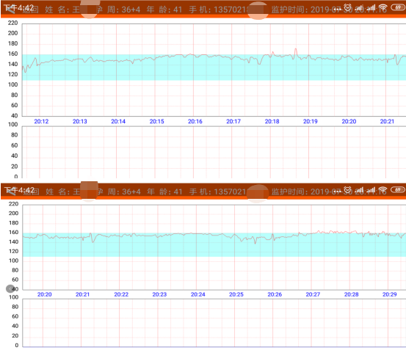This screenshot has height=350, width=406.
Task: Tap 年龄: 41 in header above the 20:12 chart
Action: (x=164, y=10)
